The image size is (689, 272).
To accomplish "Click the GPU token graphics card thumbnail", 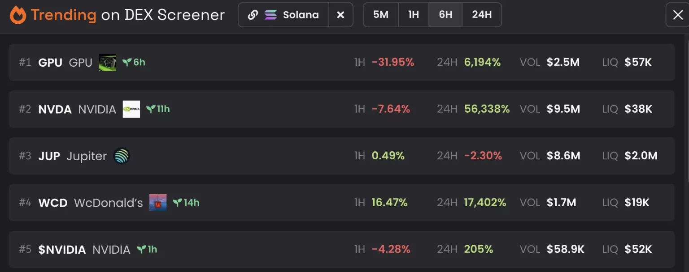I will 108,62.
